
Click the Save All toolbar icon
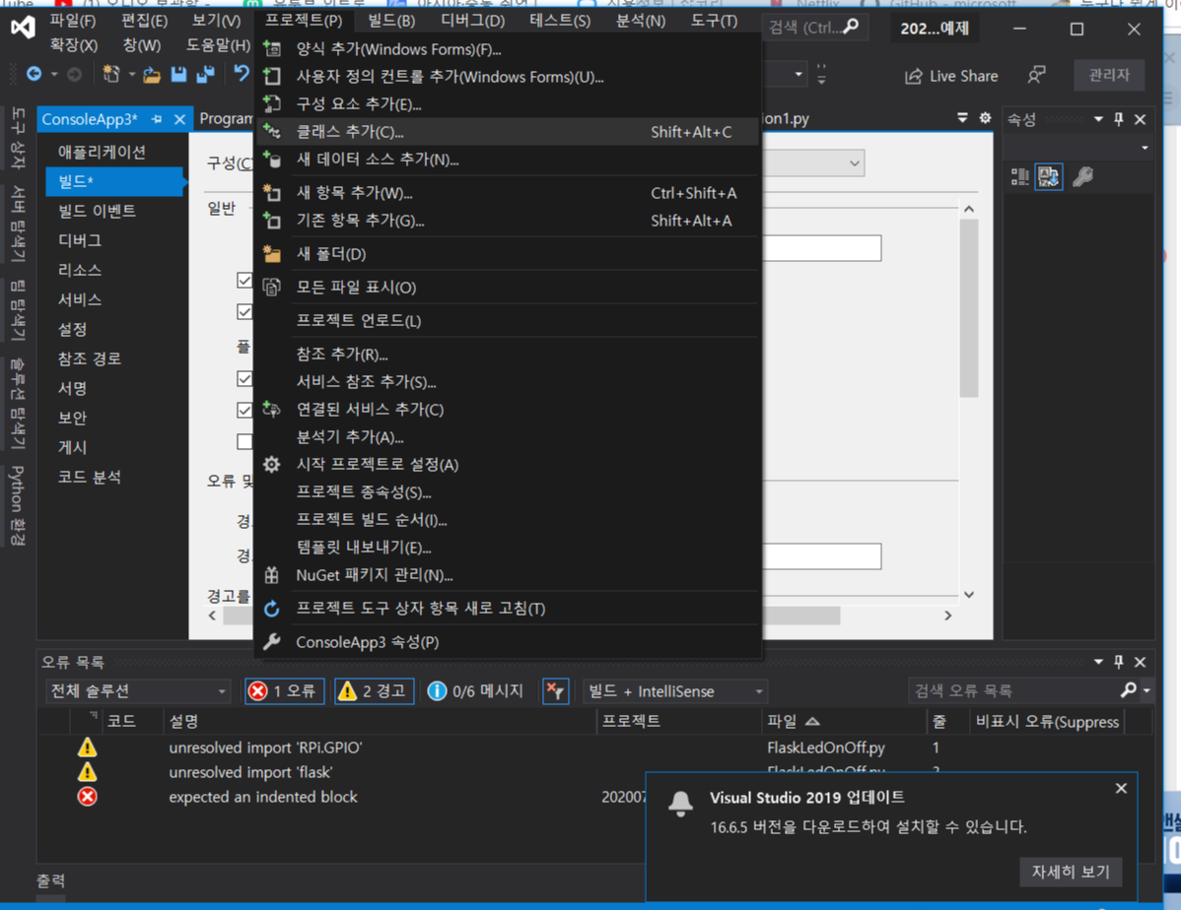click(205, 74)
